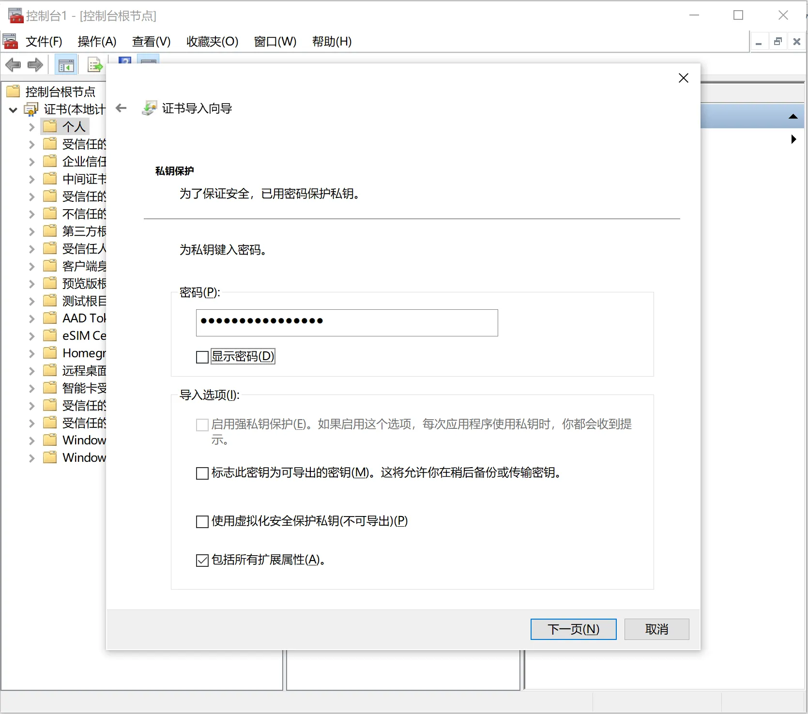Click into the 密码(P) password field
This screenshot has width=808, height=714.
click(x=347, y=323)
